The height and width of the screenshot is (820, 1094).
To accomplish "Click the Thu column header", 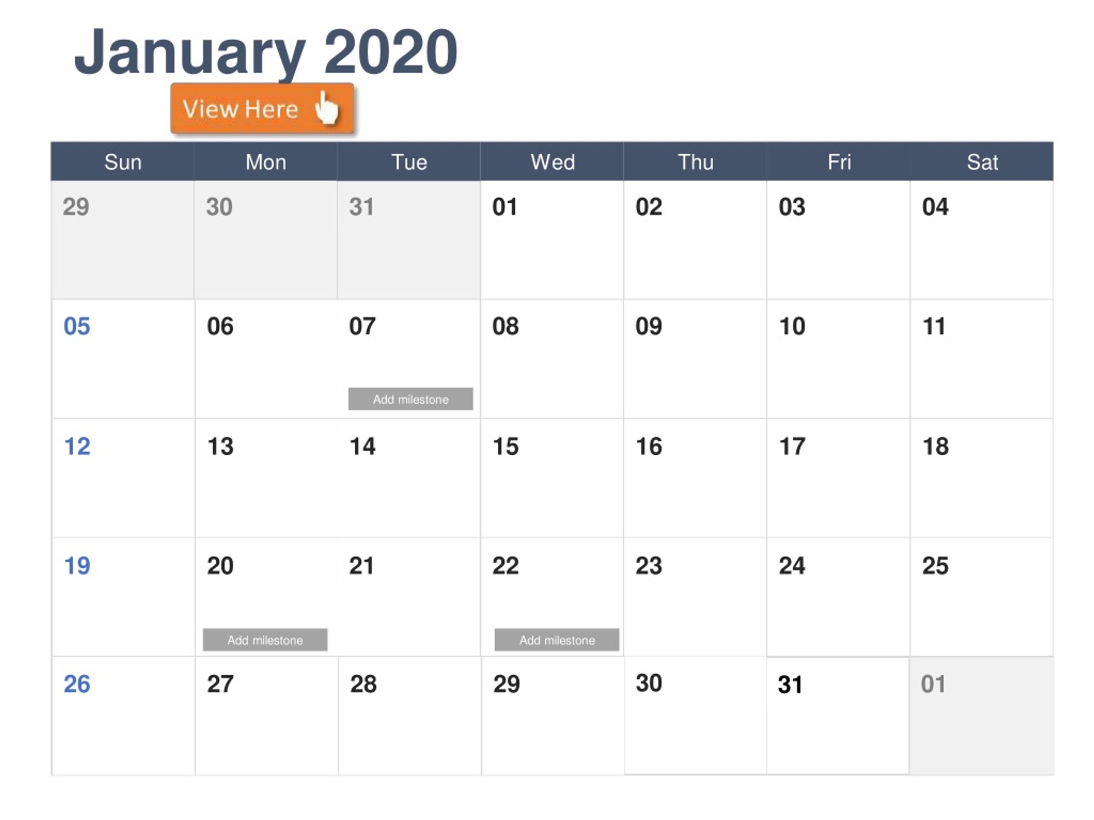I will click(x=695, y=161).
